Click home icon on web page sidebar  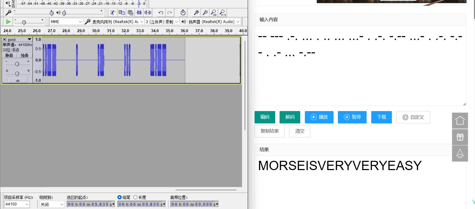pyautogui.click(x=460, y=121)
